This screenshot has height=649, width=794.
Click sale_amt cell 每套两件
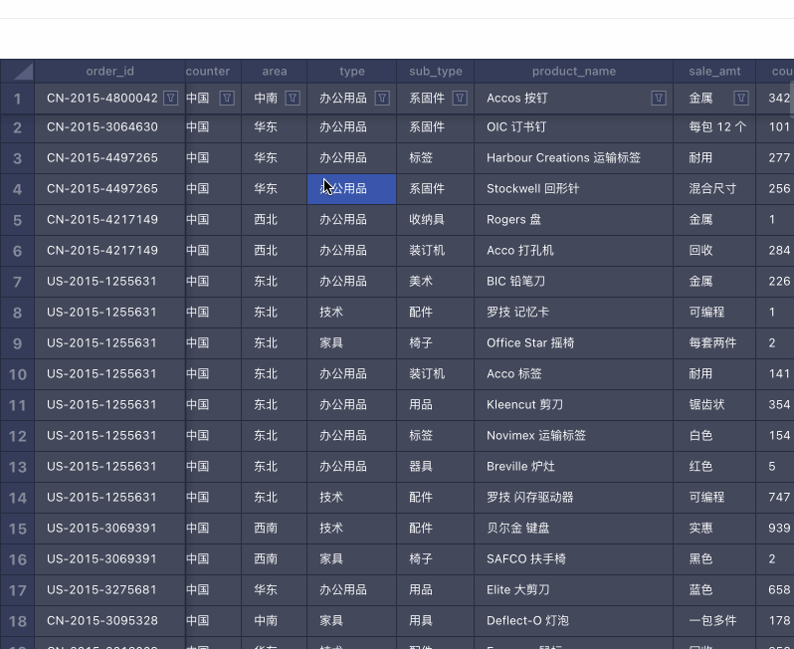tap(714, 343)
